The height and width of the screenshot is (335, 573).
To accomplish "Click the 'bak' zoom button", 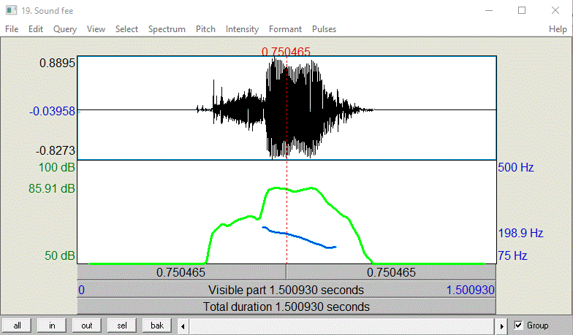I will (157, 326).
